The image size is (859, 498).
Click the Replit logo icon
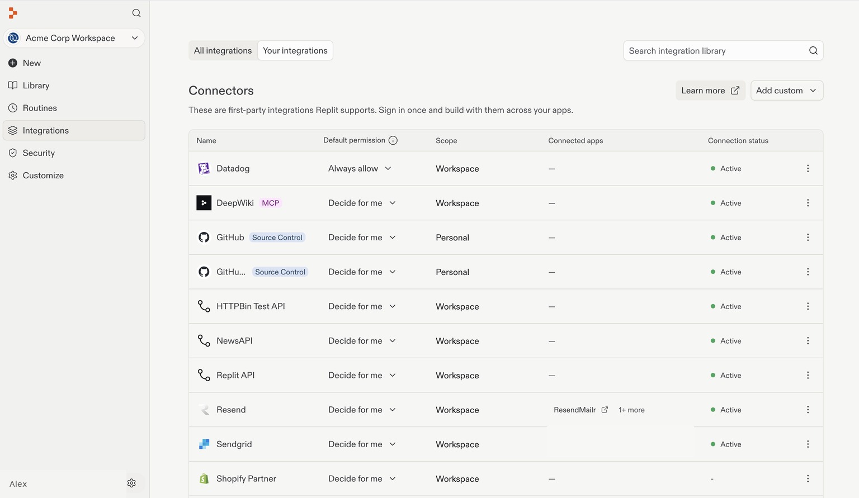13,13
